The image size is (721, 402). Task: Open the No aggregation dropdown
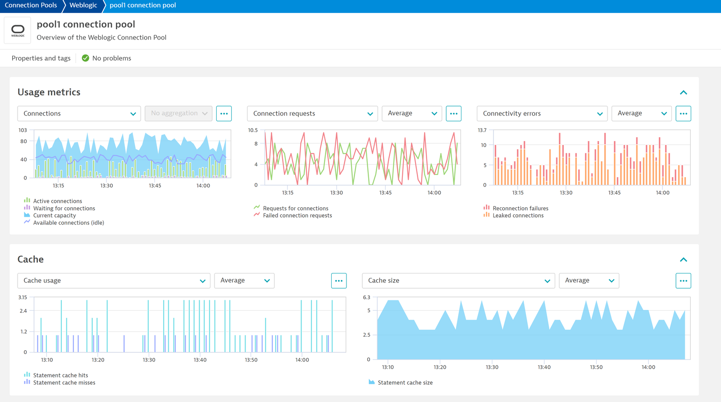179,113
